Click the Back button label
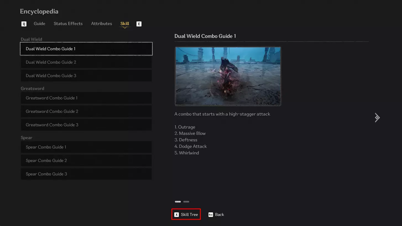402x226 pixels. 220,215
